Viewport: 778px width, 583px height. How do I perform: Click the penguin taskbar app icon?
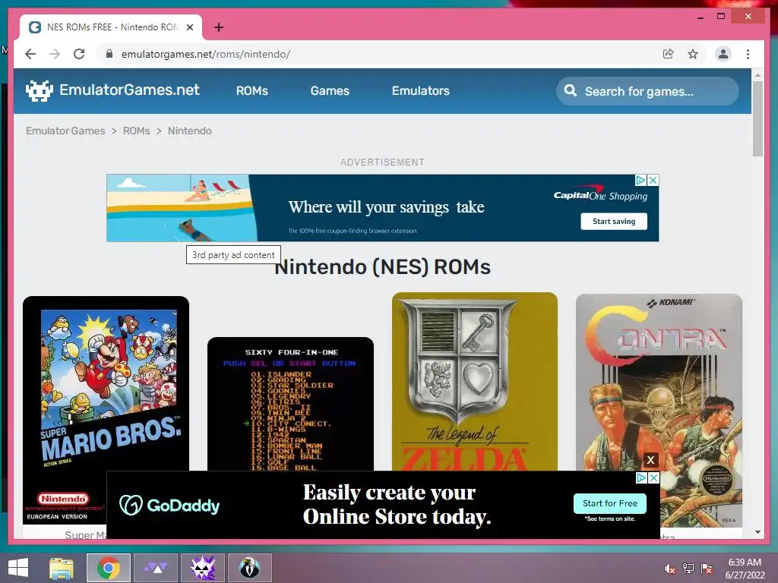[249, 568]
